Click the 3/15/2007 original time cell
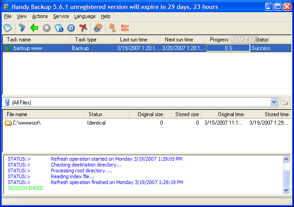 223,123
